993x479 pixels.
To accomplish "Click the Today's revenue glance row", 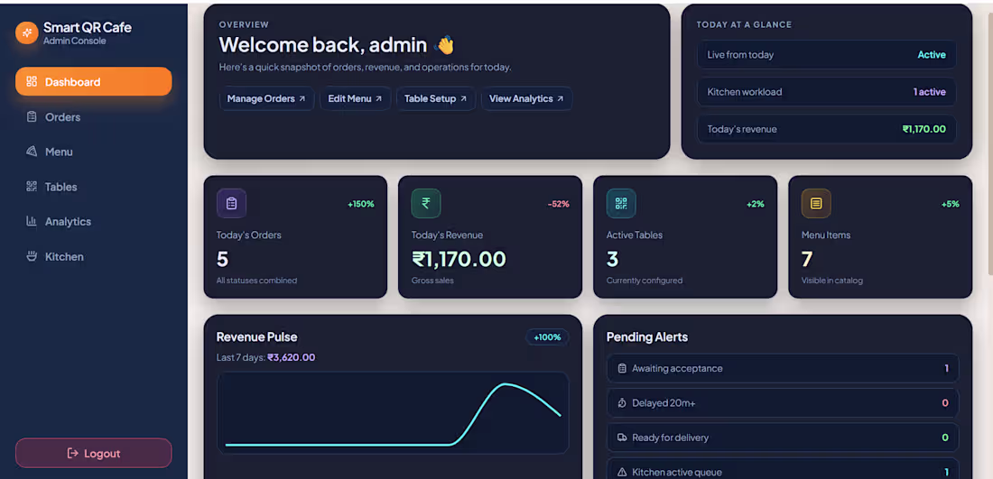I will 826,129.
